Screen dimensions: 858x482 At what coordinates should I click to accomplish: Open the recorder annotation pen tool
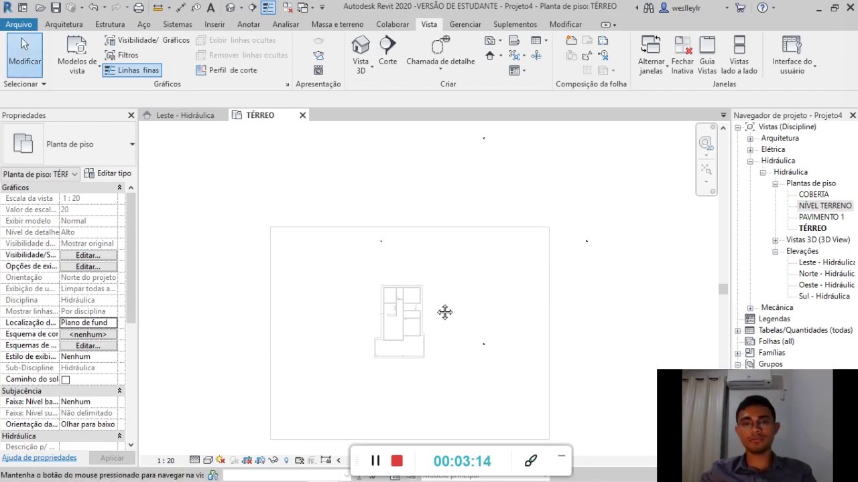coord(531,461)
